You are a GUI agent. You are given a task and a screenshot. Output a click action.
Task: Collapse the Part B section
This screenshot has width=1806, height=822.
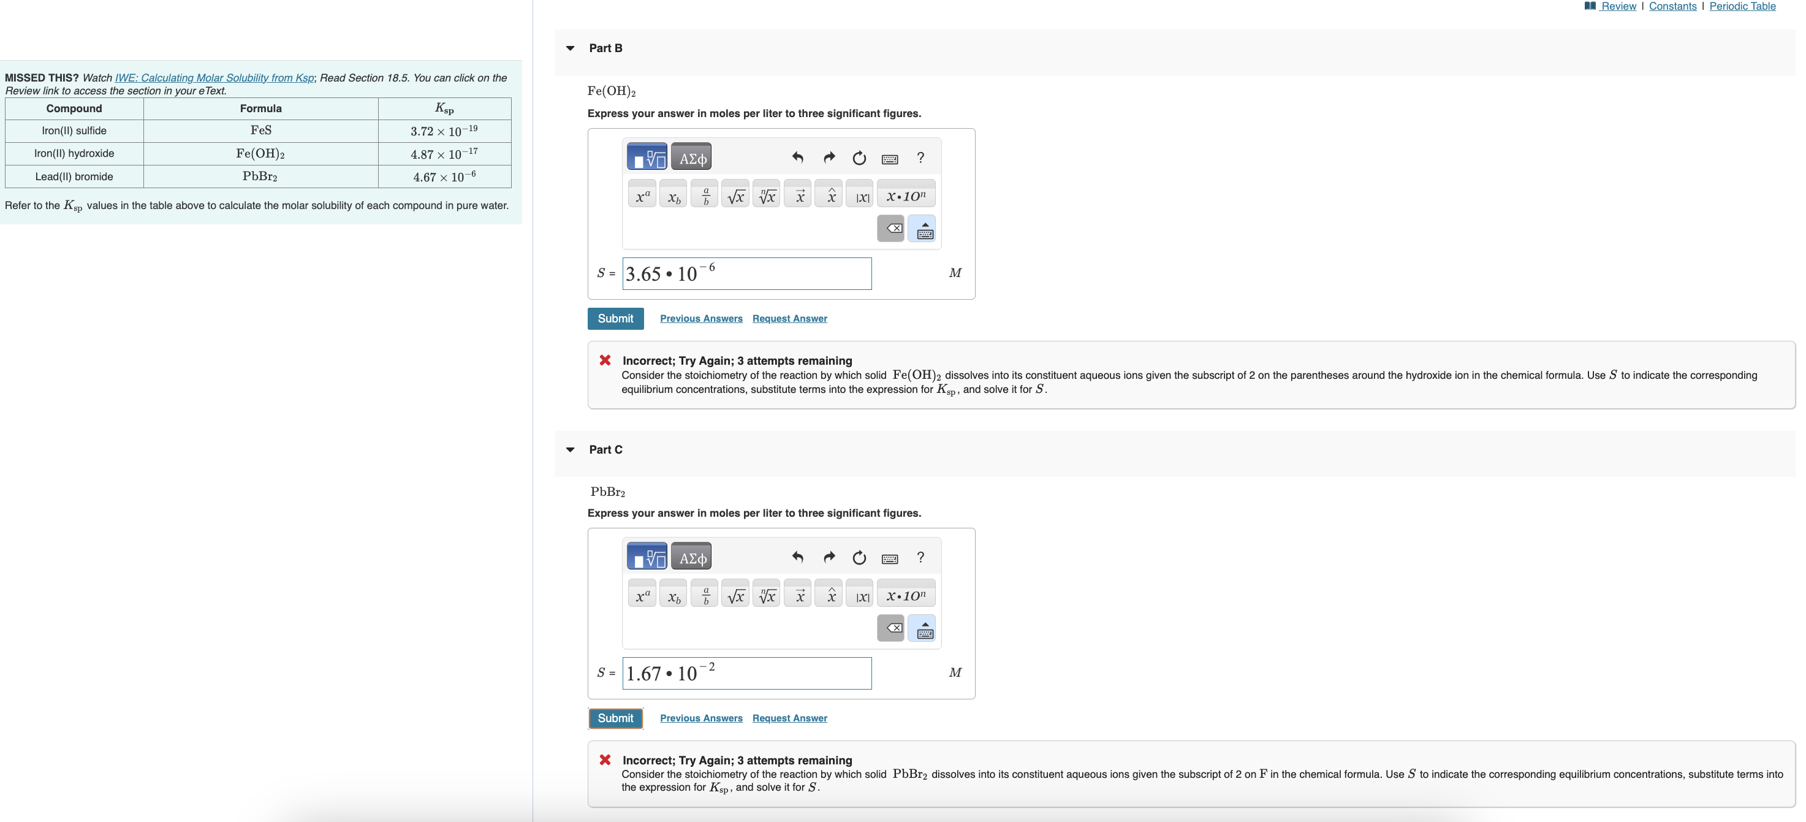[x=570, y=48]
